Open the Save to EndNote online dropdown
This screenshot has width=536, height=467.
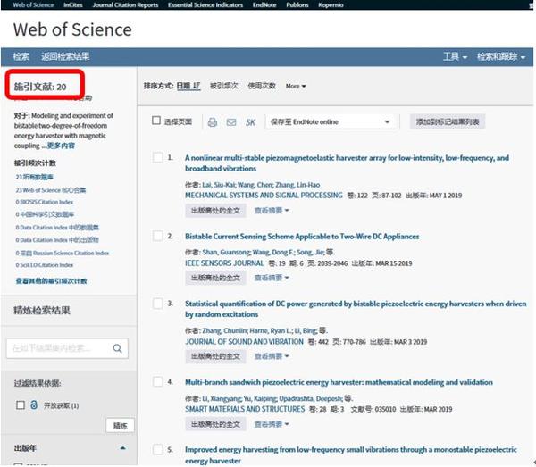(331, 122)
